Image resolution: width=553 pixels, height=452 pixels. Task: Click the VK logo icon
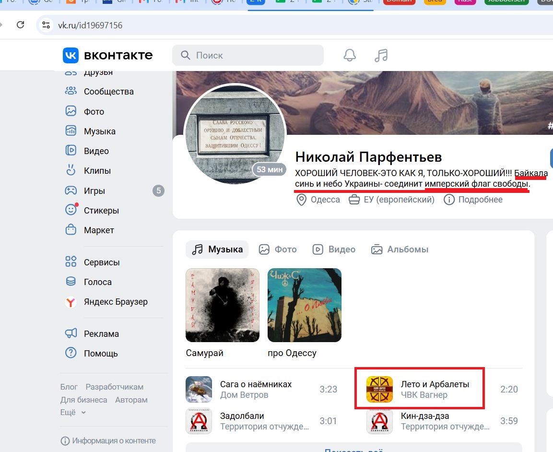coord(71,55)
